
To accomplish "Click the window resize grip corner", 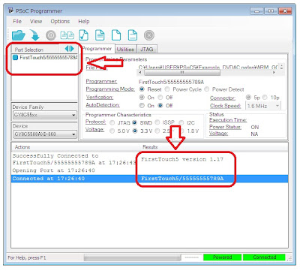I will point(289,258).
